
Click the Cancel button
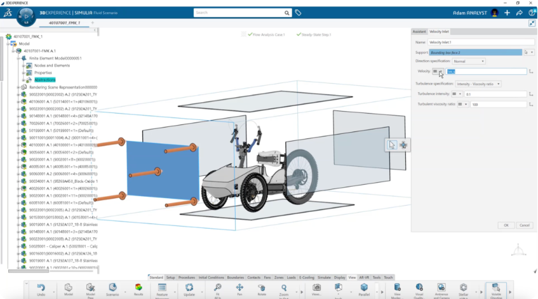point(524,225)
